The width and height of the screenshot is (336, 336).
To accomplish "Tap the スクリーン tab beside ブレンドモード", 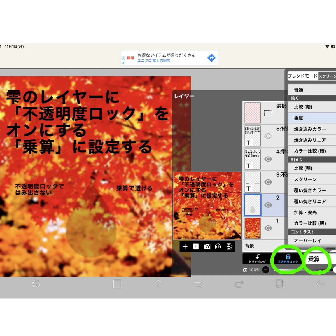I will pyautogui.click(x=327, y=76).
